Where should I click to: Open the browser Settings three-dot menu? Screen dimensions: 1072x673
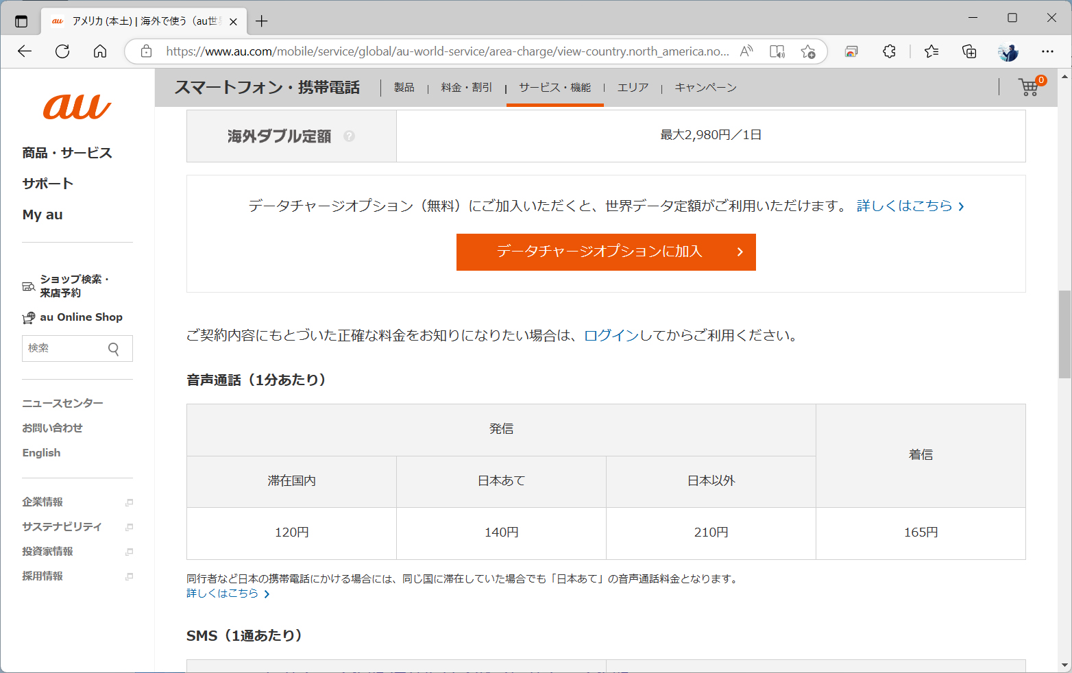coord(1048,51)
